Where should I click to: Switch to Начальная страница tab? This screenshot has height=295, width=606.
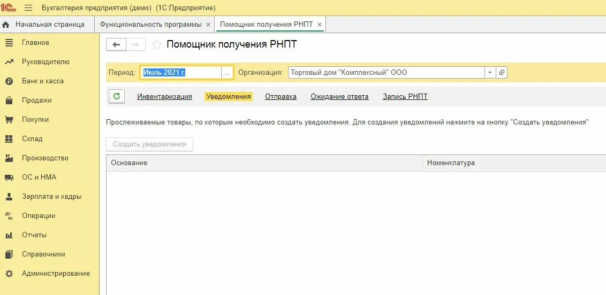(x=47, y=25)
